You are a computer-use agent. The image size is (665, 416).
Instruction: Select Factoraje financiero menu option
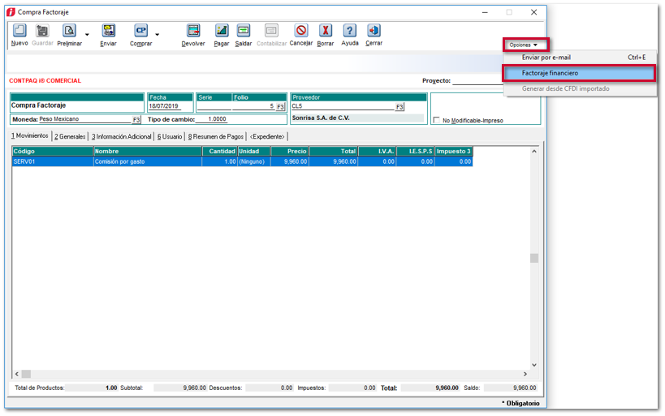[579, 73]
